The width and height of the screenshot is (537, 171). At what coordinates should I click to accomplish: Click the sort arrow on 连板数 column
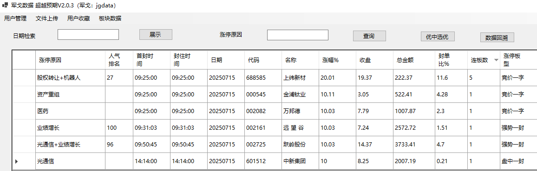pyautogui.click(x=496, y=60)
